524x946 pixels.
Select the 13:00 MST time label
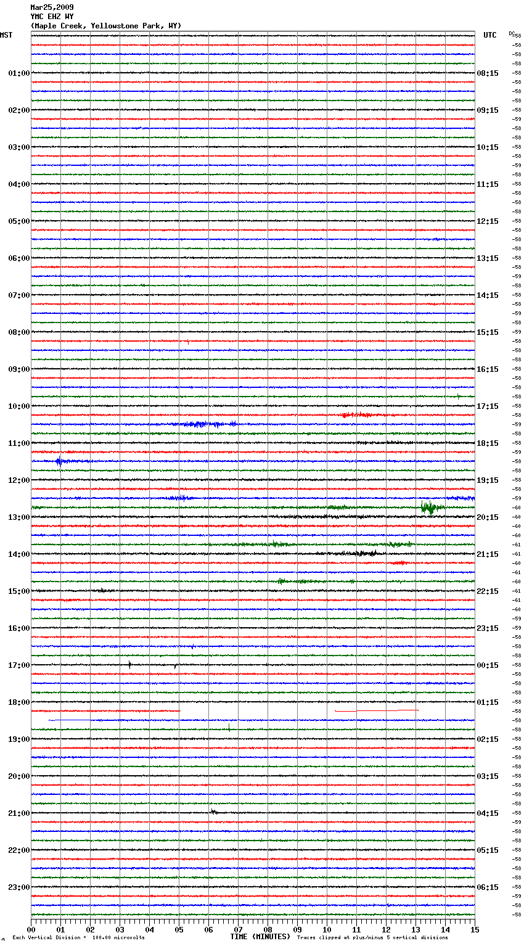pyautogui.click(x=19, y=517)
